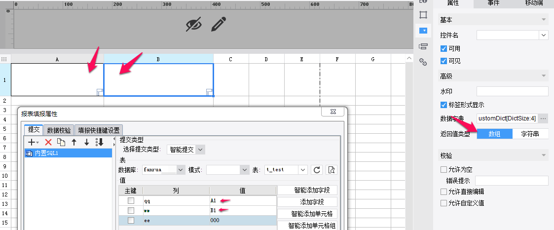This screenshot has width=554, height=230.
Task: Open the 数据库 dropdown showing fanrua
Action: pos(181,170)
